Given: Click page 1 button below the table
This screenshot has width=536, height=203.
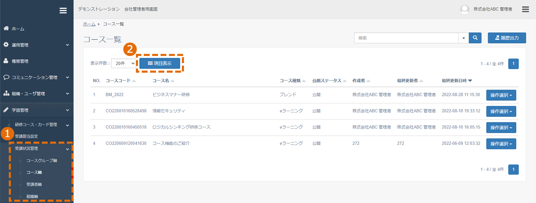Looking at the screenshot, I should (x=514, y=169).
